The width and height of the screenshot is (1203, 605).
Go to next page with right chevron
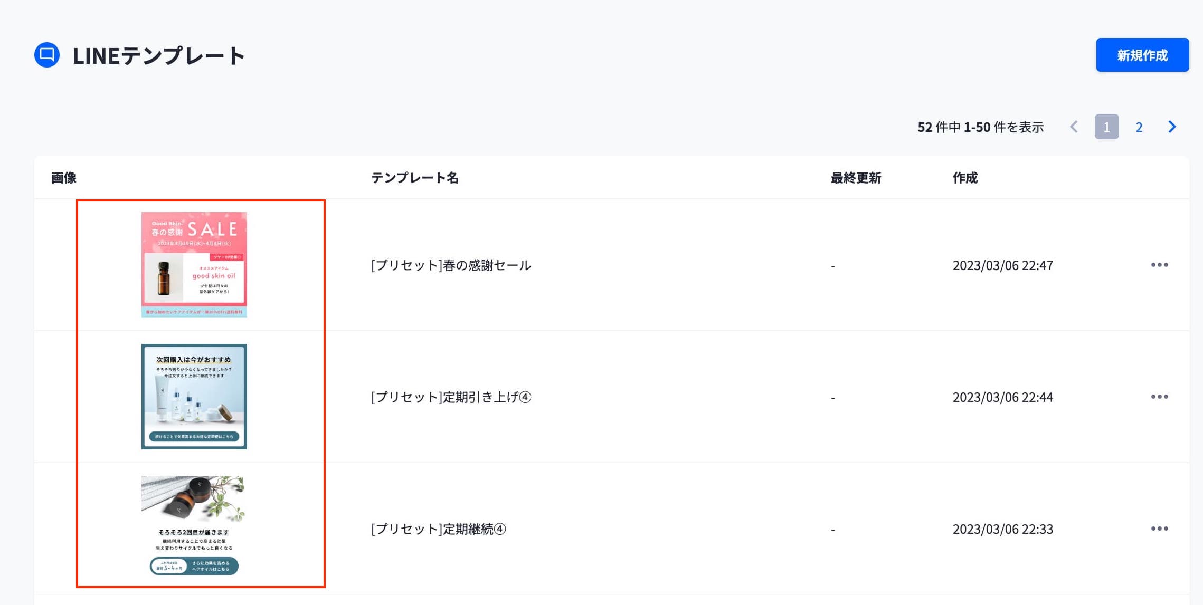point(1172,127)
